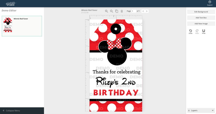The height and width of the screenshot is (114, 216).
Task: Click Add Text Box button
Action: tap(201, 18)
